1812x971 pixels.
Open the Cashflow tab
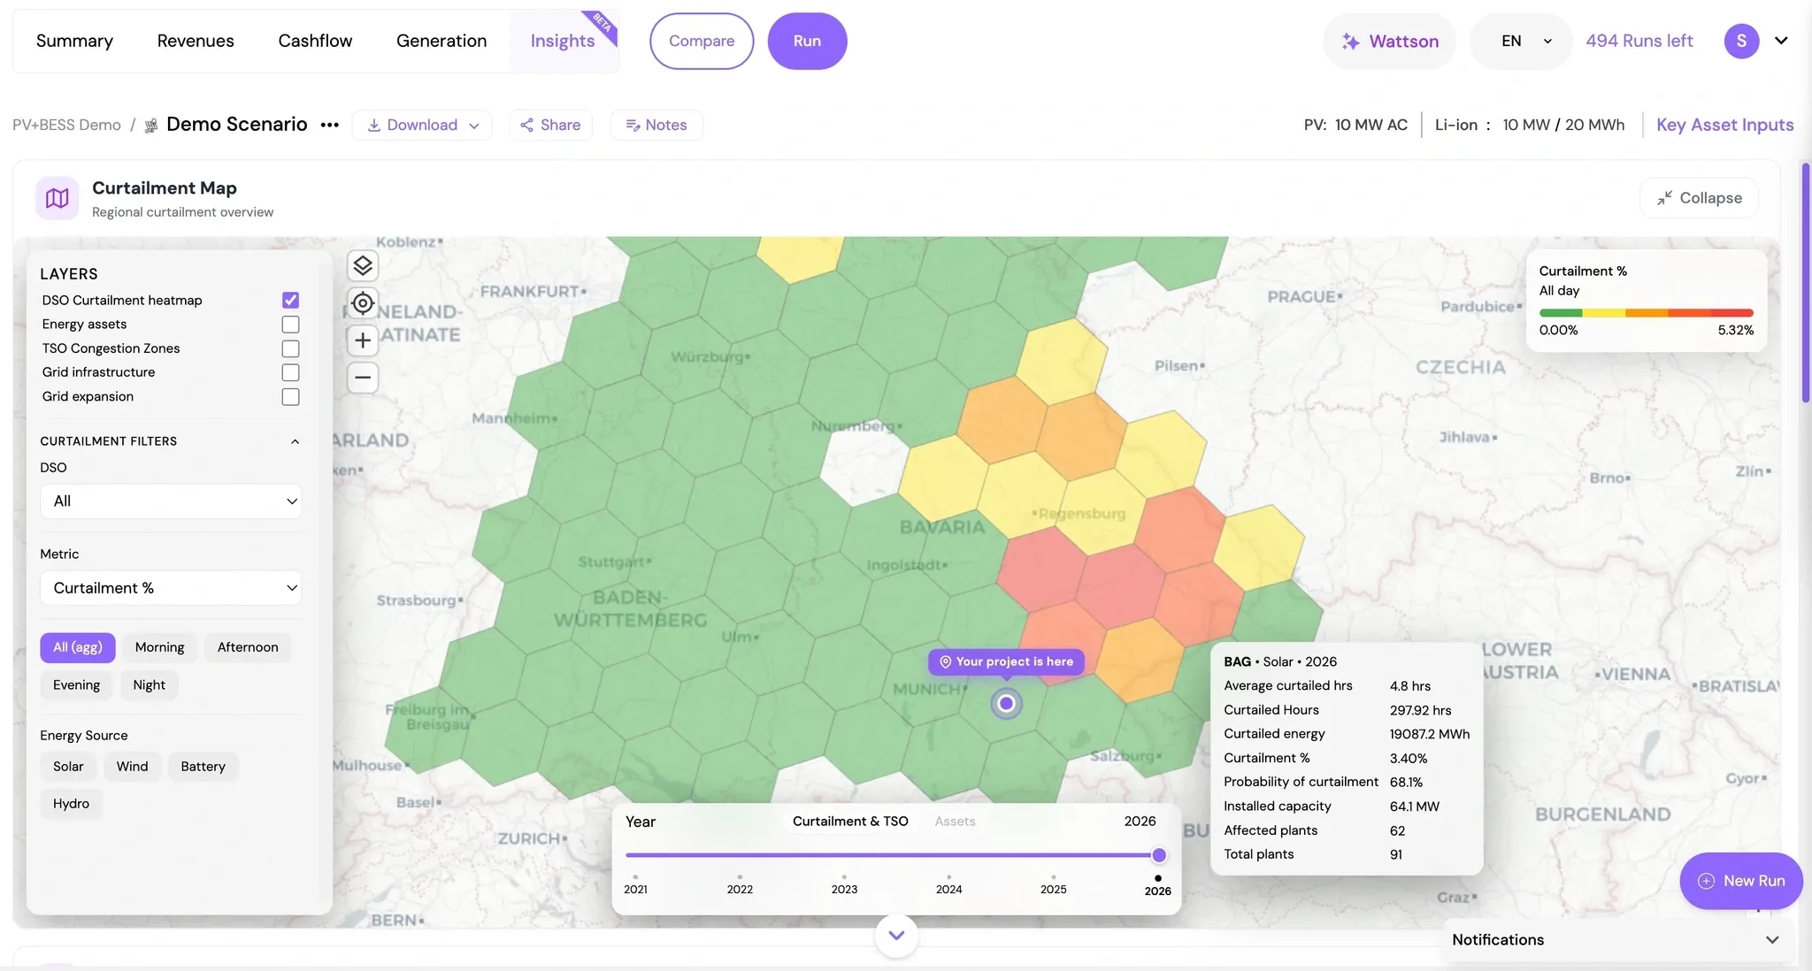tap(315, 41)
